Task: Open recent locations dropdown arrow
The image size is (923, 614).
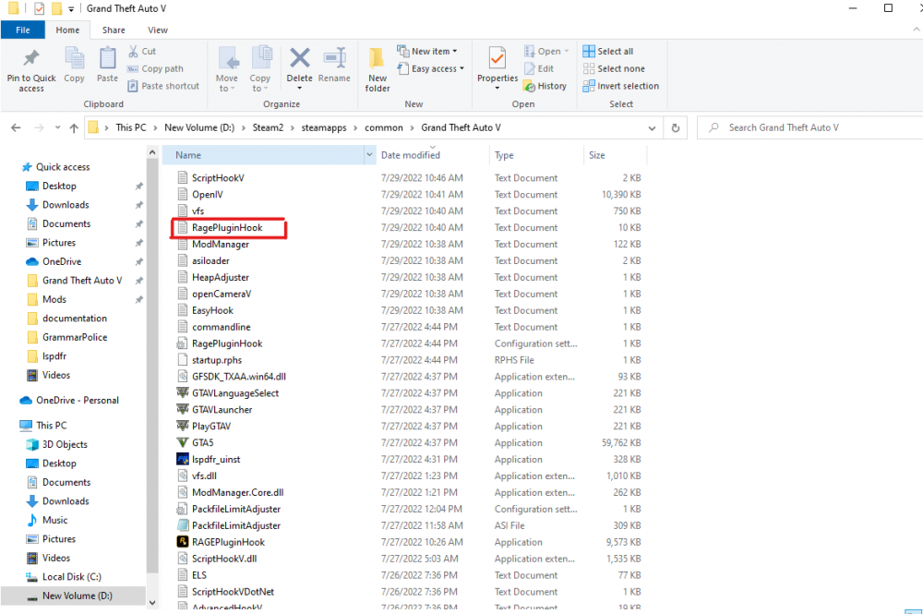Action: 57,127
